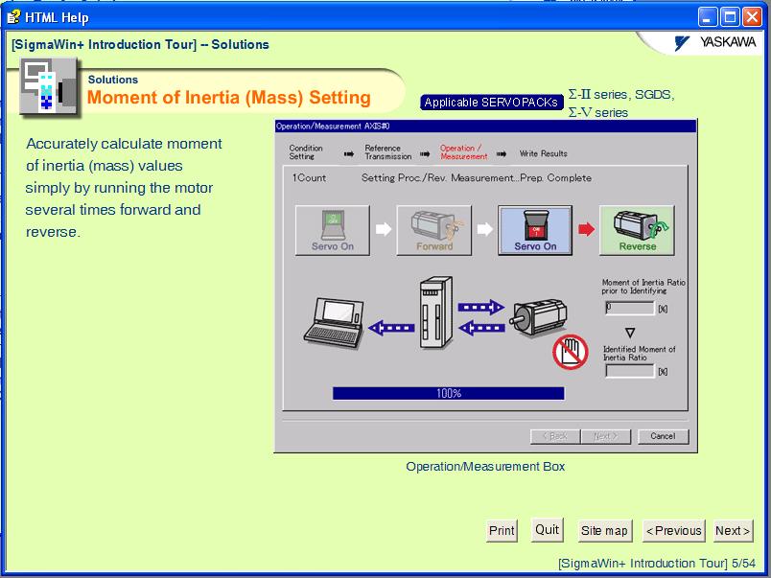Maximize the HTML Help window

coord(730,17)
